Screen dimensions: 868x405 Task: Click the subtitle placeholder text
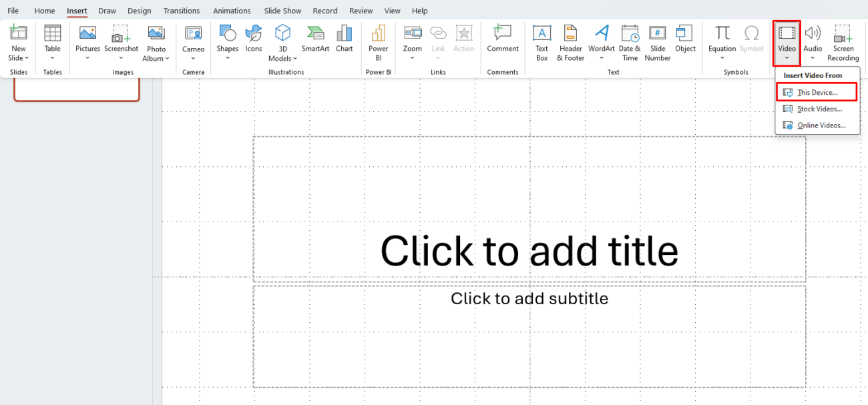click(529, 298)
